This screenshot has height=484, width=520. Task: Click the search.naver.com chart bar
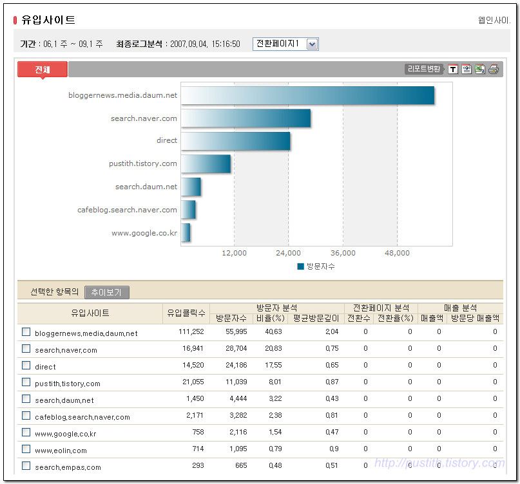pyautogui.click(x=246, y=118)
